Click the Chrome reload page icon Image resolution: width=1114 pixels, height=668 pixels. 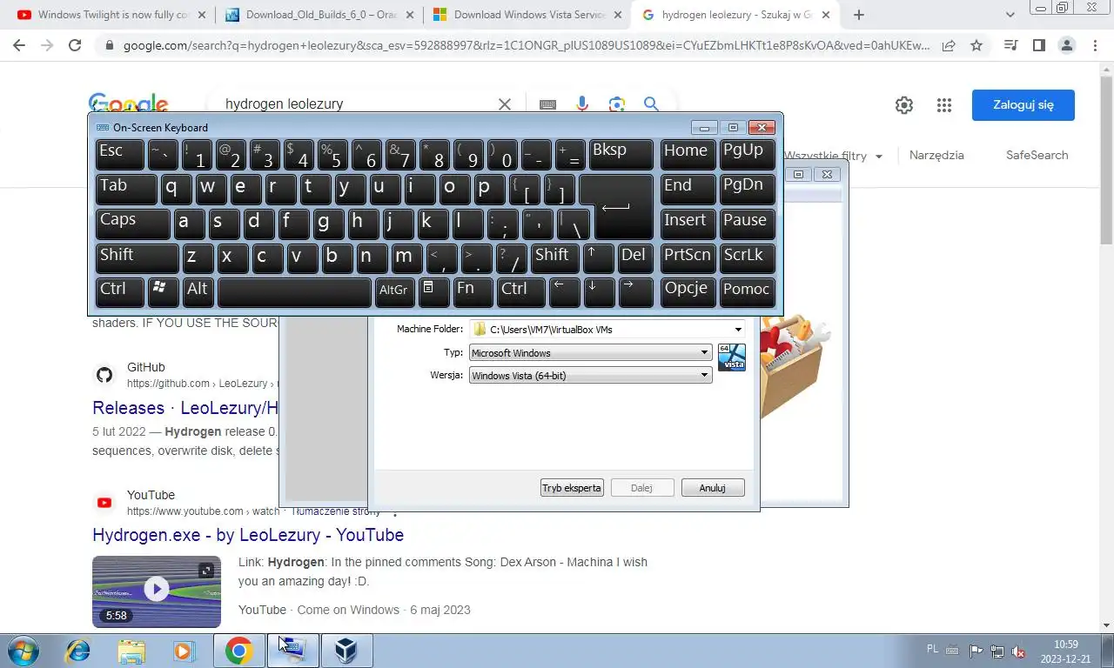coord(75,45)
